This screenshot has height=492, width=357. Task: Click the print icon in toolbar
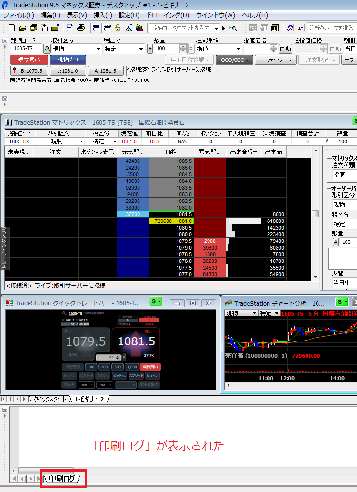[x=80, y=28]
